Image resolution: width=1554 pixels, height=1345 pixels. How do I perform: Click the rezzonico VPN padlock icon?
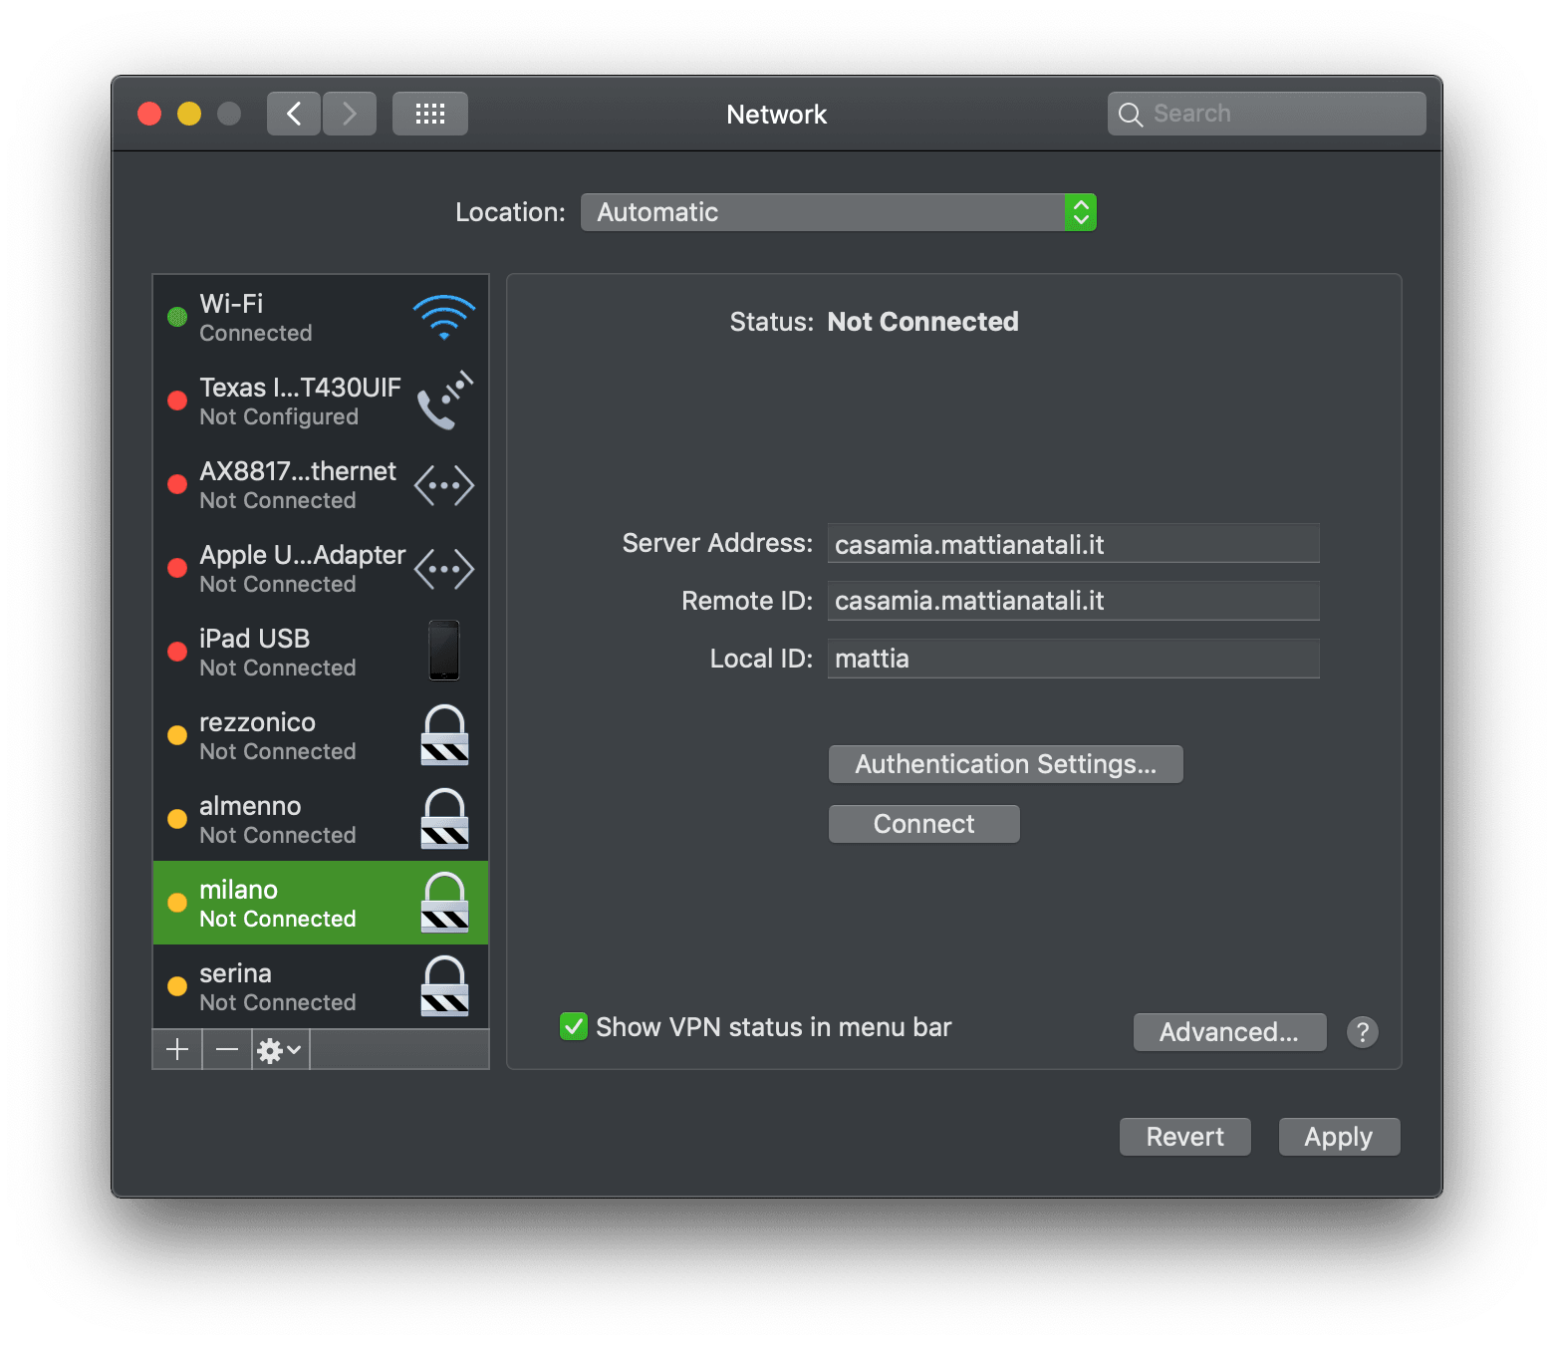pyautogui.click(x=444, y=735)
